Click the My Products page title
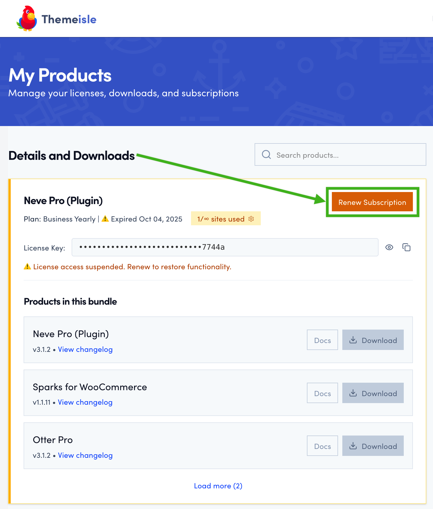 [x=60, y=75]
